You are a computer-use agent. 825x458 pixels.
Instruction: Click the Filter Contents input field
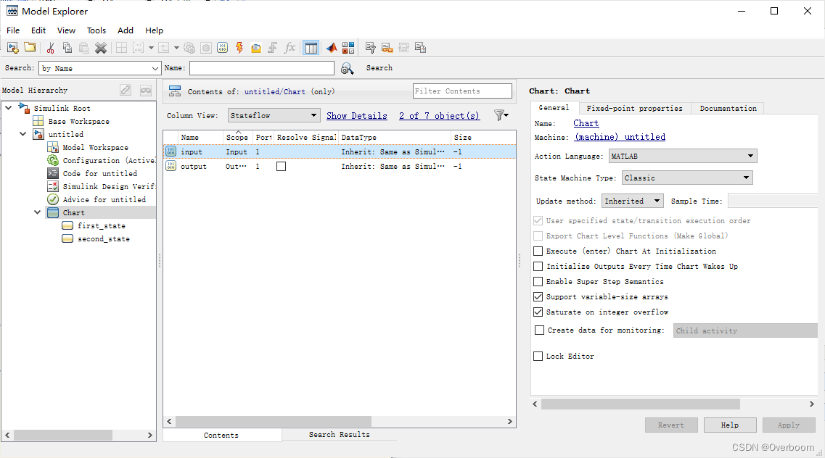coord(462,91)
